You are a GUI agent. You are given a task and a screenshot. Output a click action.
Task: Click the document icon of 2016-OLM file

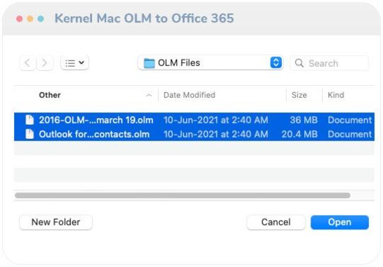click(x=30, y=119)
